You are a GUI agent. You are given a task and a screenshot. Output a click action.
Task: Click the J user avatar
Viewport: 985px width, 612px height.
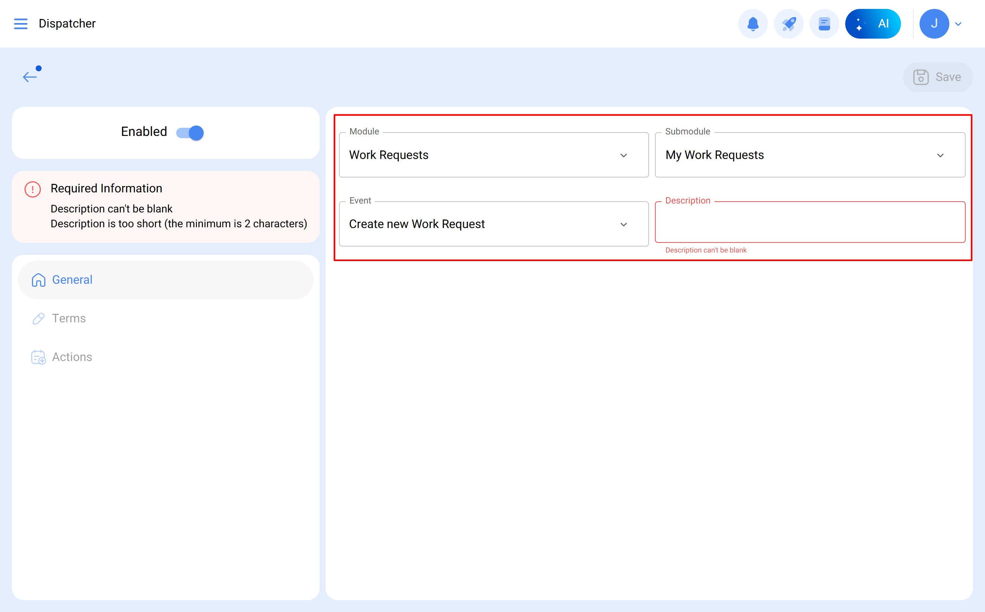(x=934, y=24)
